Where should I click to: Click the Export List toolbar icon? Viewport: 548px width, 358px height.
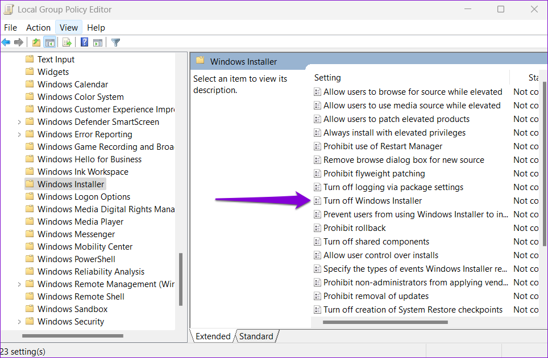[67, 43]
